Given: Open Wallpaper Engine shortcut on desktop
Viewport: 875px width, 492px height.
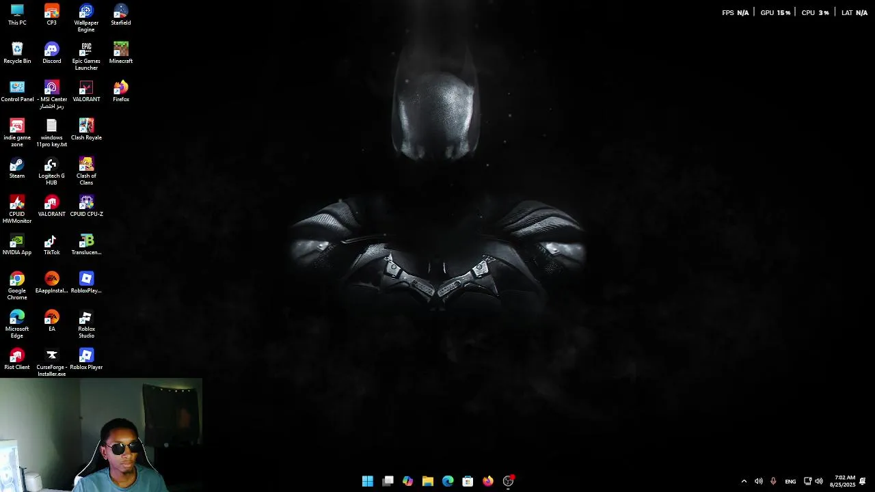Looking at the screenshot, I should tap(86, 18).
